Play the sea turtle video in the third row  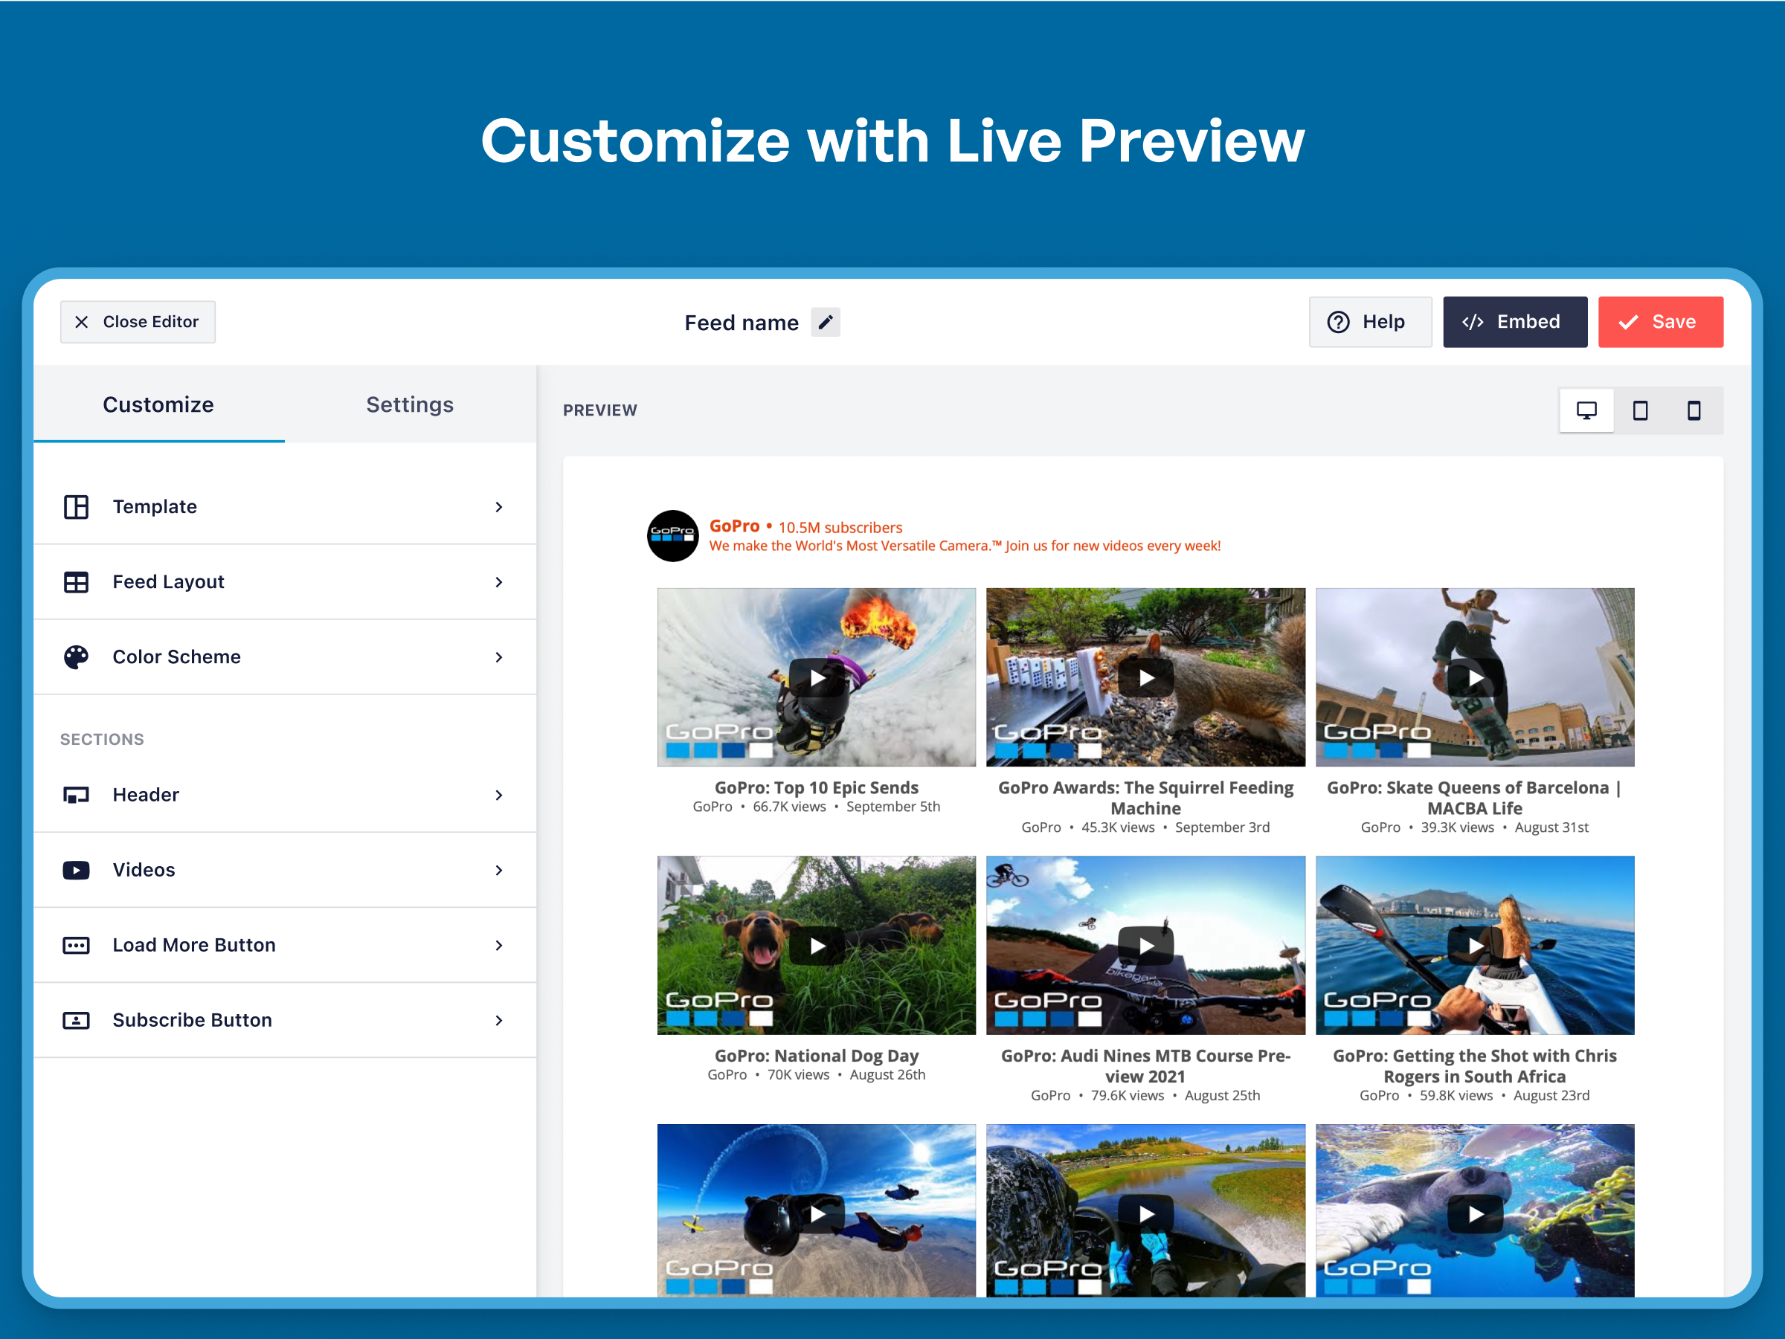(1475, 1213)
